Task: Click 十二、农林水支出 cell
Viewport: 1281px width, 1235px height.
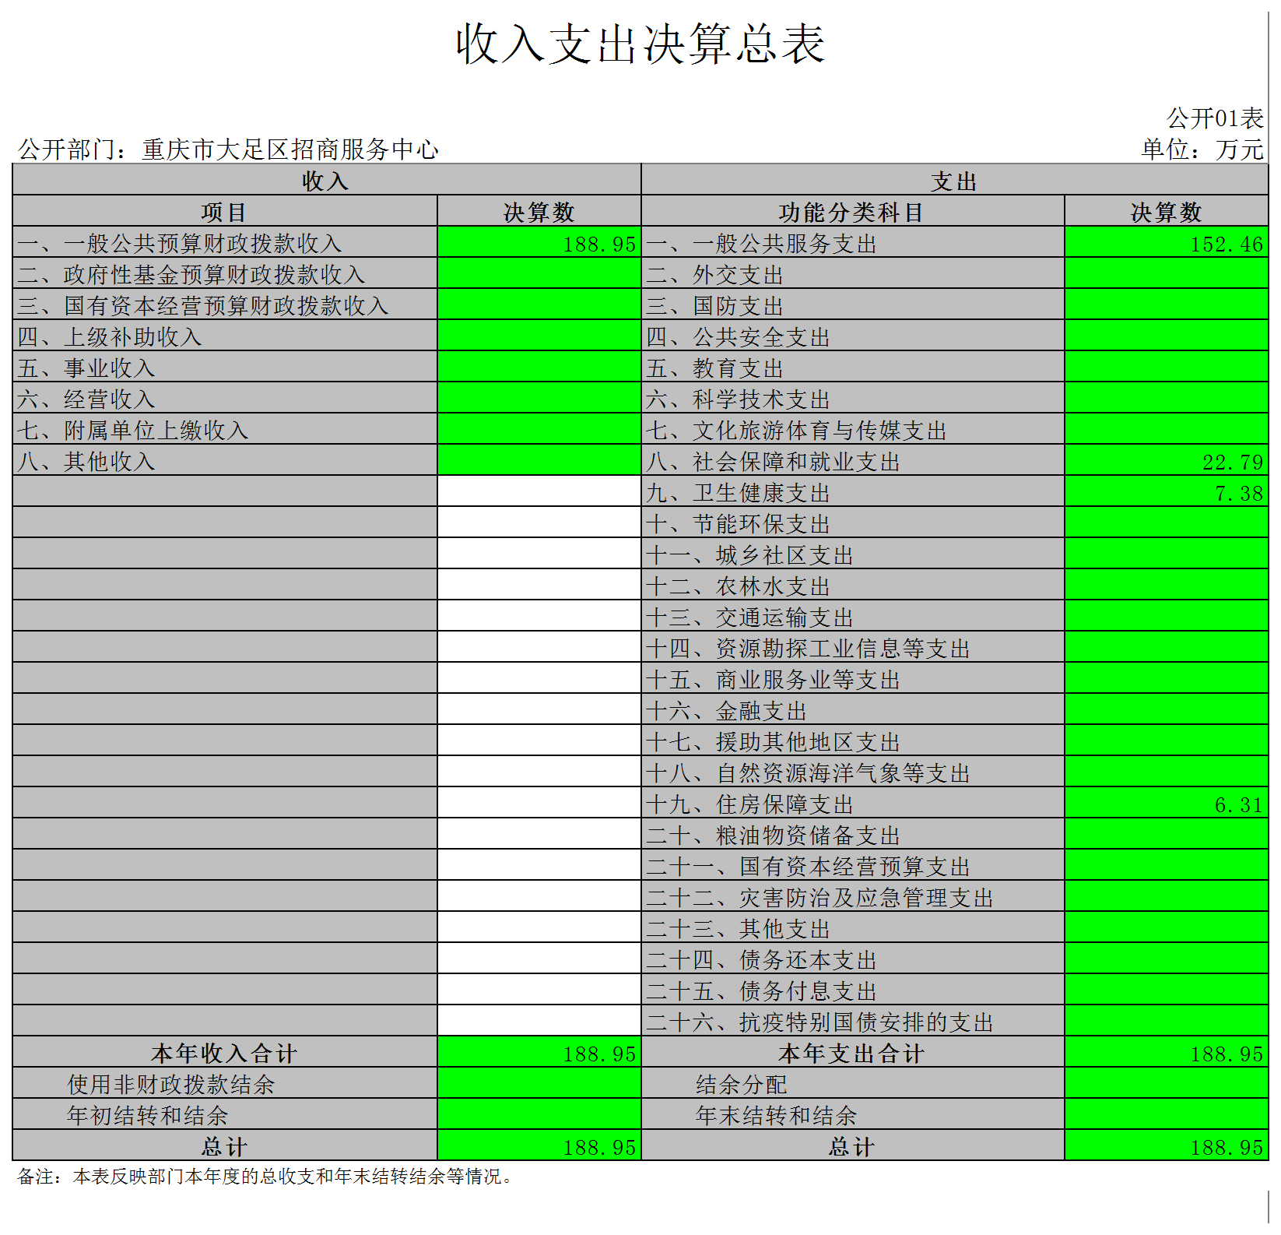Action: 852,585
